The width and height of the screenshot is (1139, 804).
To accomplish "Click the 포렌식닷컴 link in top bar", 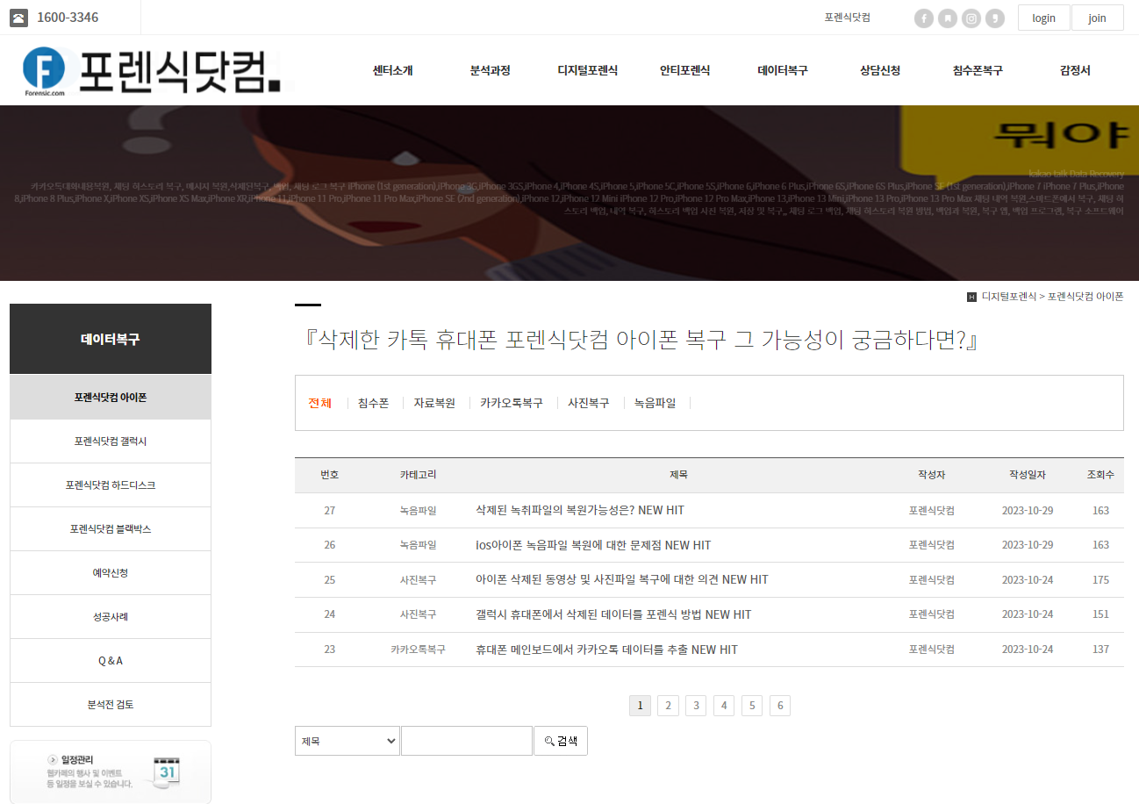I will [x=847, y=18].
